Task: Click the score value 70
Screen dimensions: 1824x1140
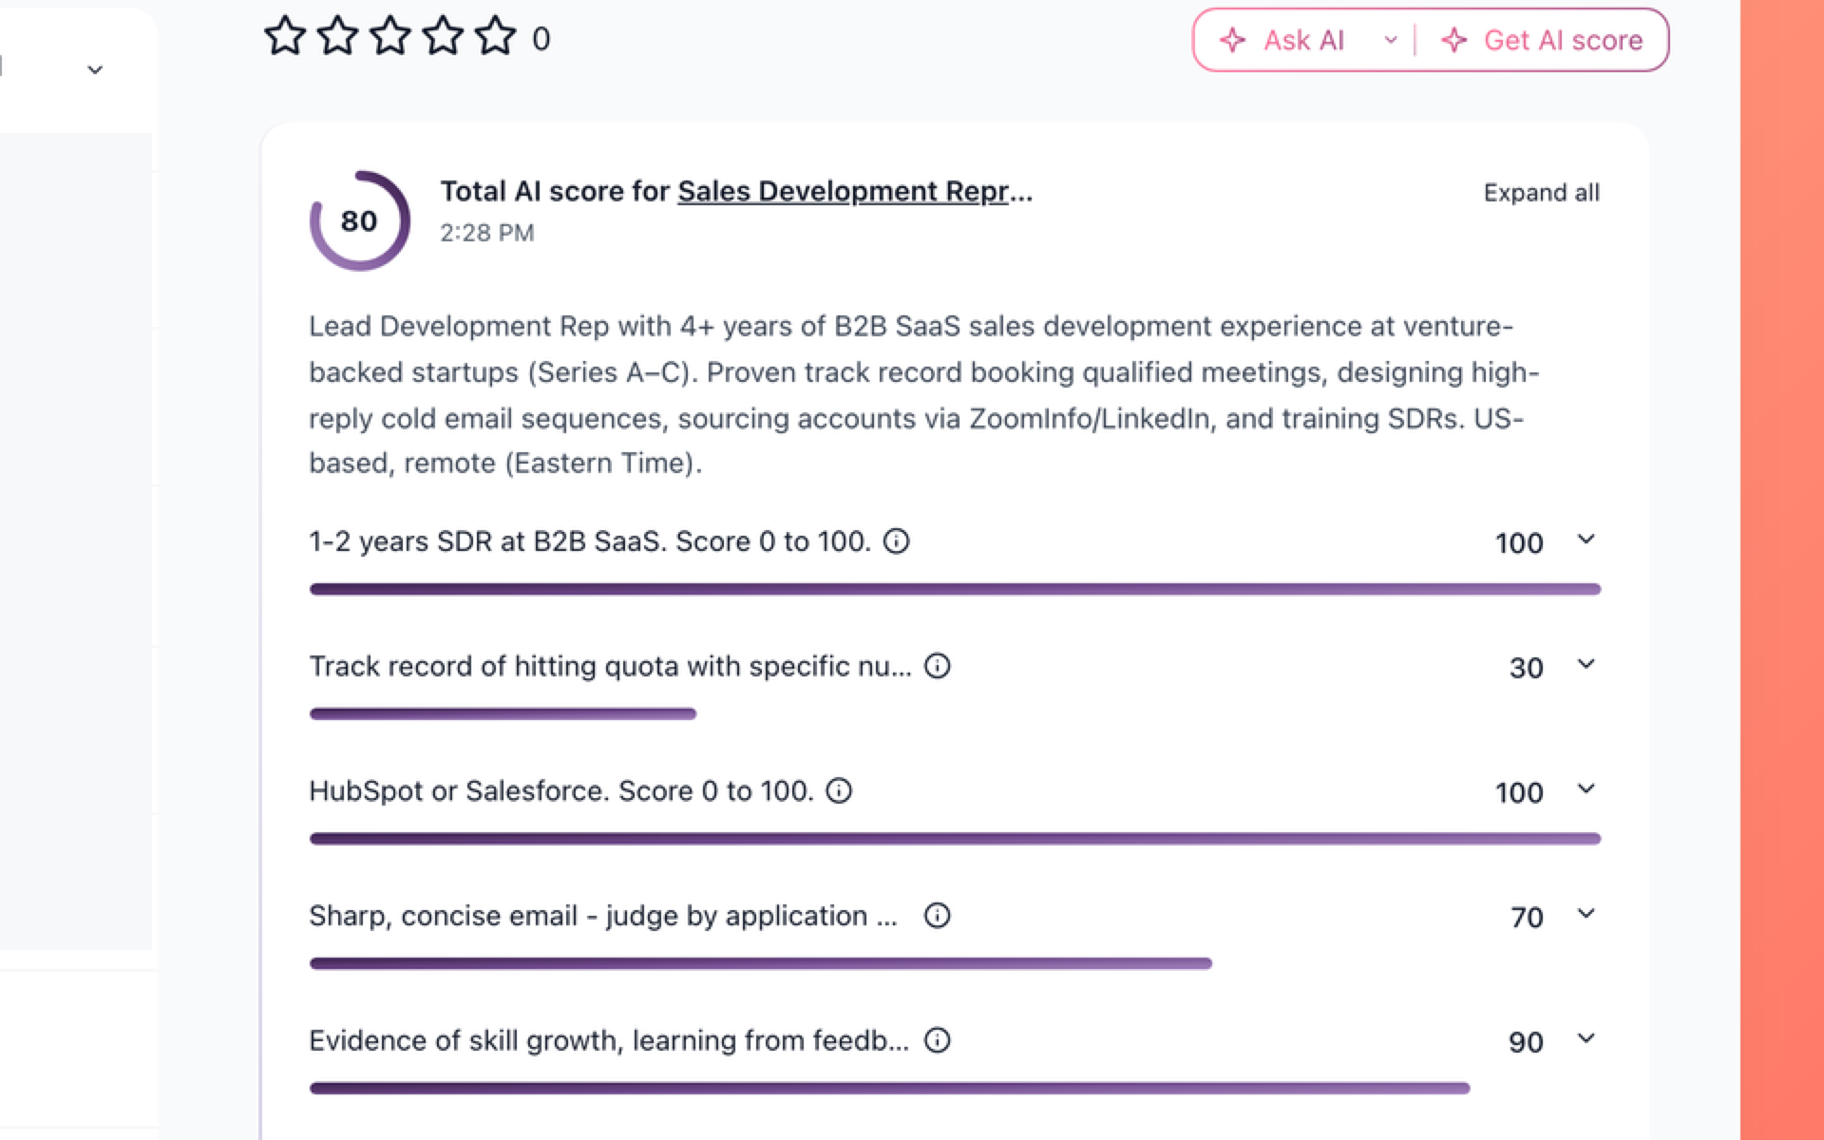Action: [x=1526, y=917]
